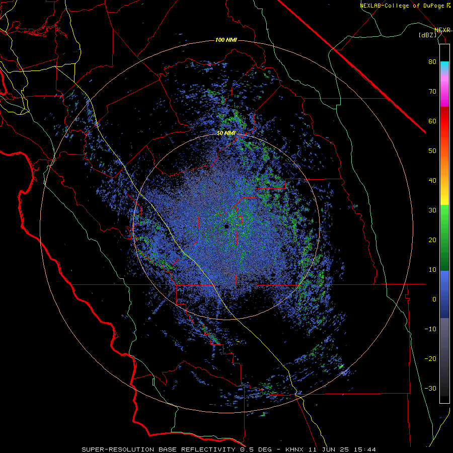Click the 20 value on dBZ scale
This screenshot has height=453, width=453.
coord(432,240)
